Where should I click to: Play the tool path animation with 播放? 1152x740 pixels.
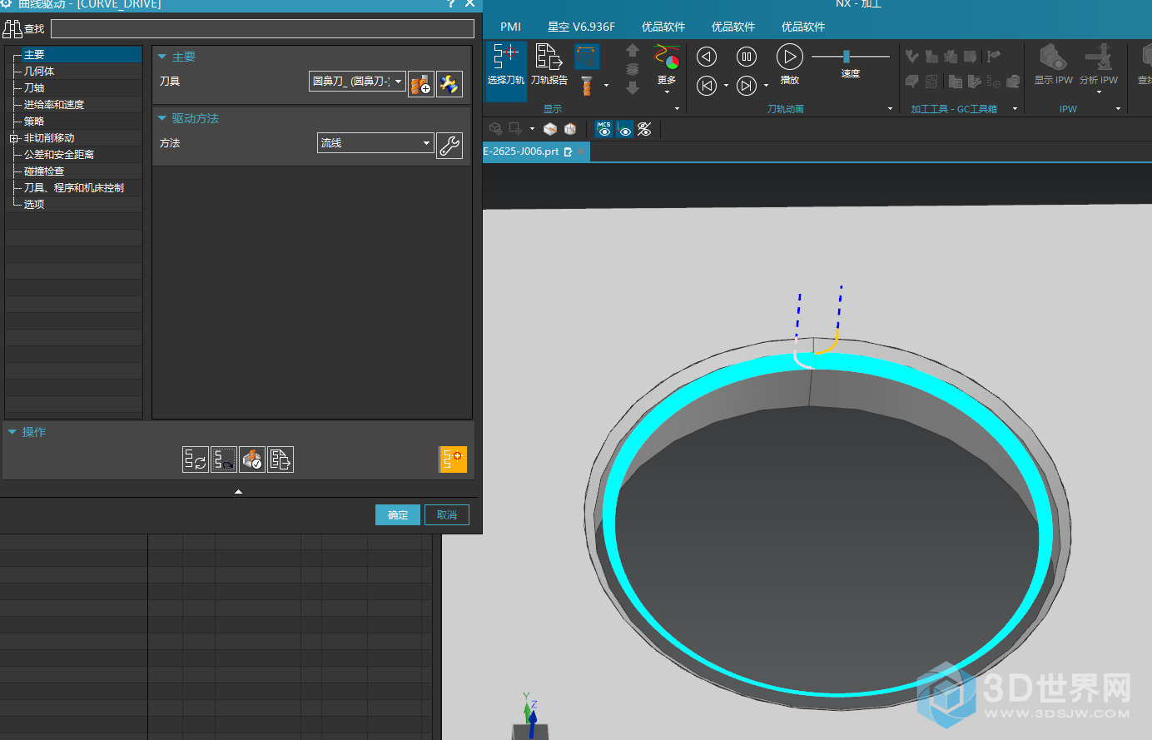[x=789, y=57]
